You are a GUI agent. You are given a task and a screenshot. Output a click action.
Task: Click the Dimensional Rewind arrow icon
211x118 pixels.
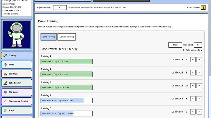(5, 101)
